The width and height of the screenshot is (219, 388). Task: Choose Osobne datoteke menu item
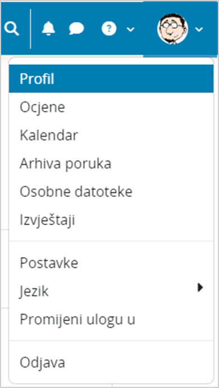111,192
